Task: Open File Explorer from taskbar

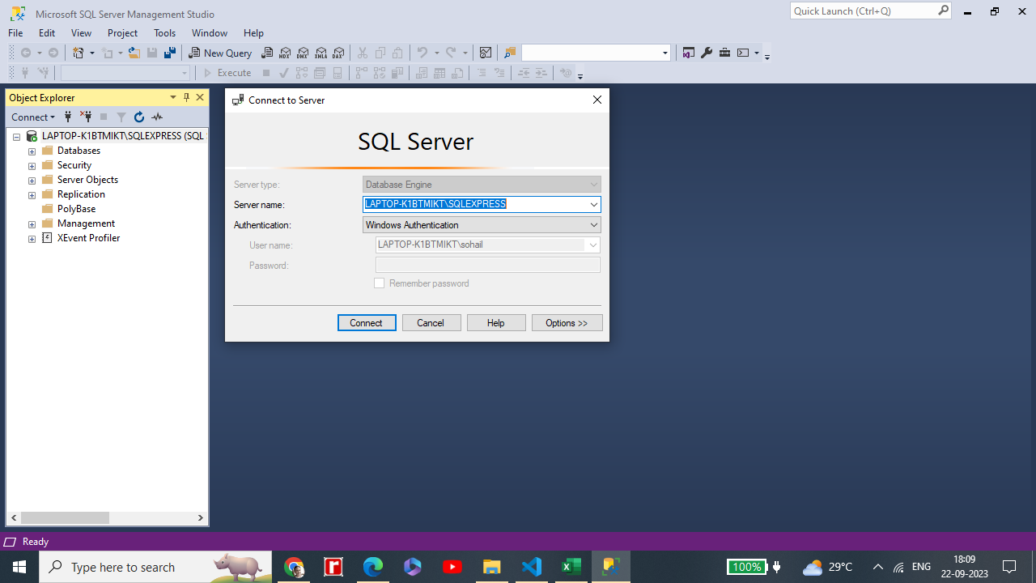Action: pos(492,567)
